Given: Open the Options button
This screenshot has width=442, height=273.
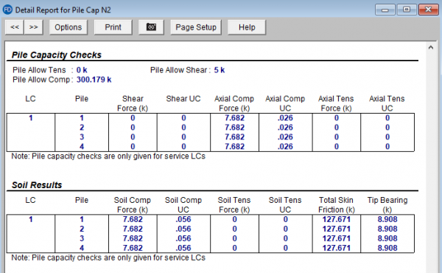Looking at the screenshot, I should 69,27.
